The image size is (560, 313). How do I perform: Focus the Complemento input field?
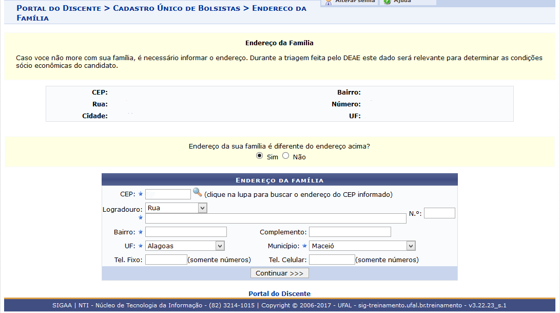coord(350,232)
